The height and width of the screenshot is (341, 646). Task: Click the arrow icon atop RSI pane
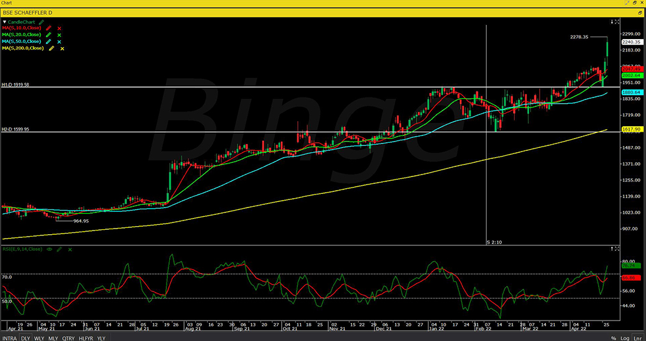pos(612,249)
